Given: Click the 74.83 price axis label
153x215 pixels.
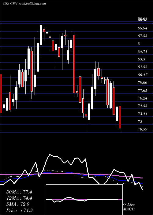Looking at the screenshot, I should coord(143,106).
